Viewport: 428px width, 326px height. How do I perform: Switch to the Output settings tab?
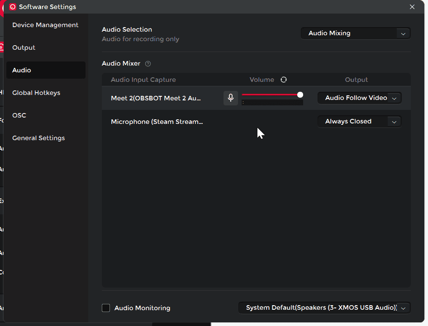(x=24, y=47)
